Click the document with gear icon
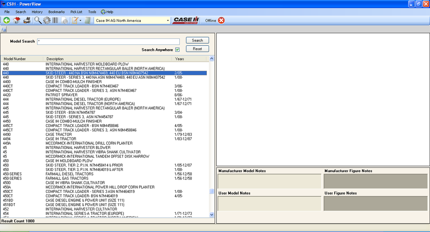This screenshot has height=232, width=430. (x=64, y=21)
